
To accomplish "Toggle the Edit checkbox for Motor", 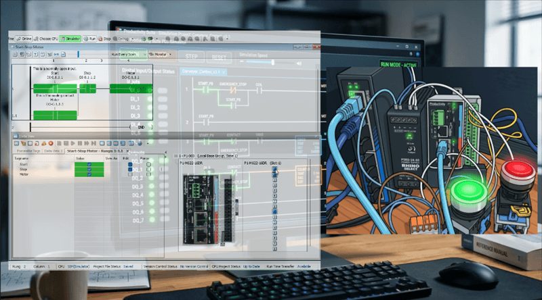I will coord(130,174).
